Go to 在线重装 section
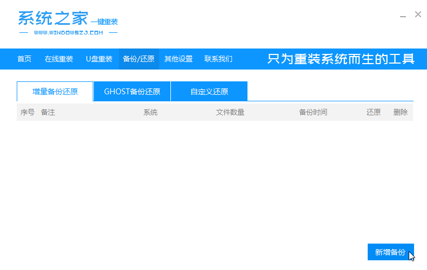Image resolution: width=427 pixels, height=270 pixels. click(59, 59)
